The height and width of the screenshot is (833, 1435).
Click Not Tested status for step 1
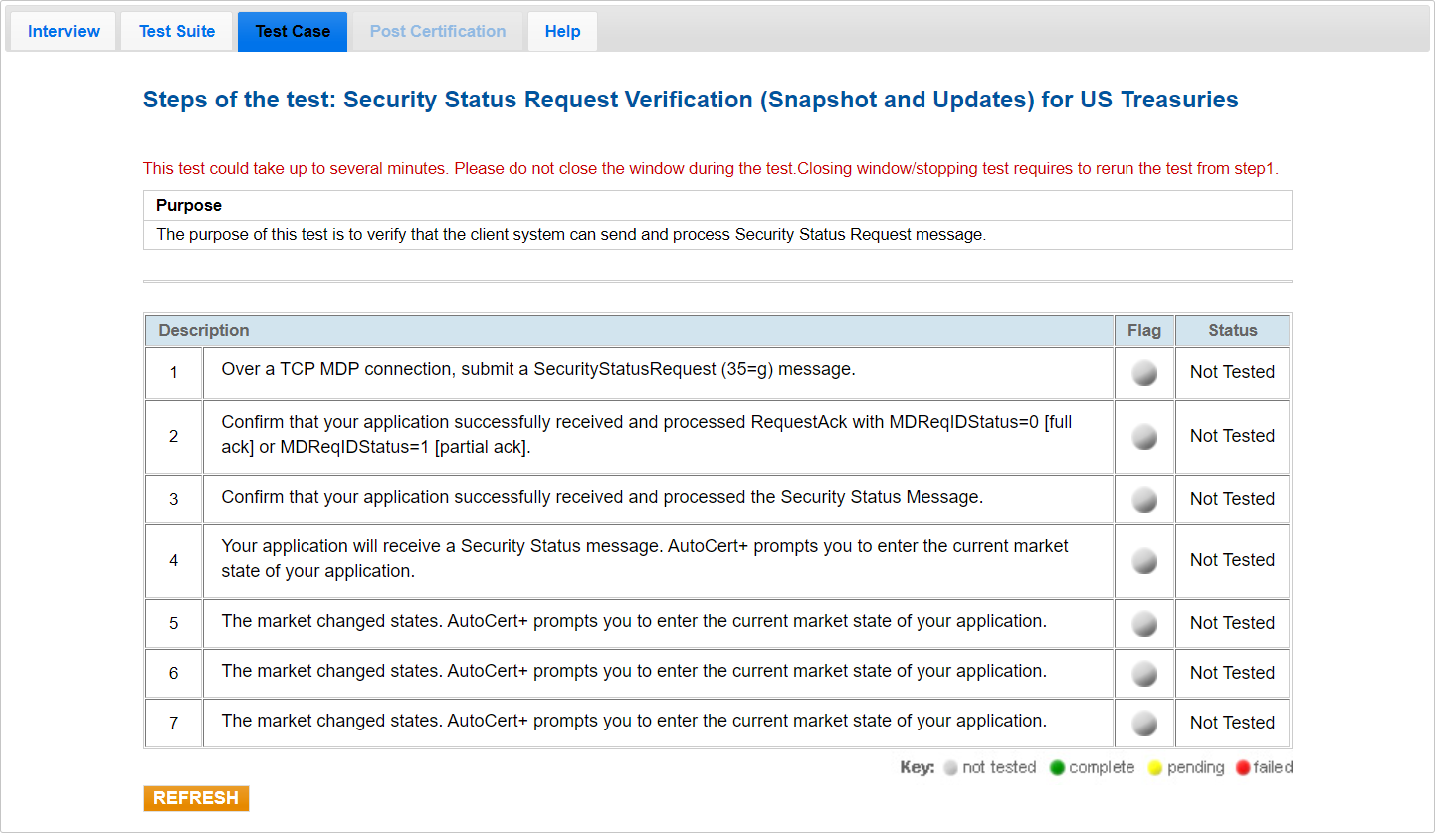[x=1232, y=373]
